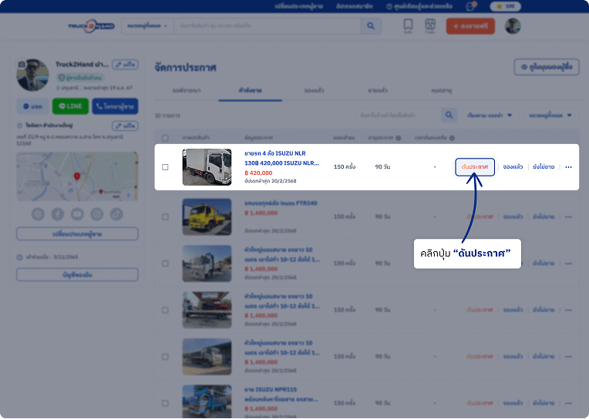Click ดูในมุมมองผู้ซื้อ buyer view button
The image size is (589, 419).
547,67
